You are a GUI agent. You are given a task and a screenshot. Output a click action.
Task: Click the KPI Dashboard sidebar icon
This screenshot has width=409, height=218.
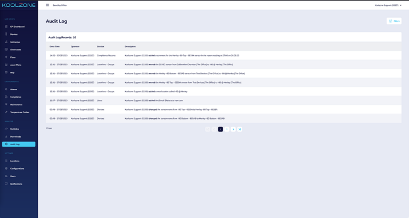click(6, 27)
